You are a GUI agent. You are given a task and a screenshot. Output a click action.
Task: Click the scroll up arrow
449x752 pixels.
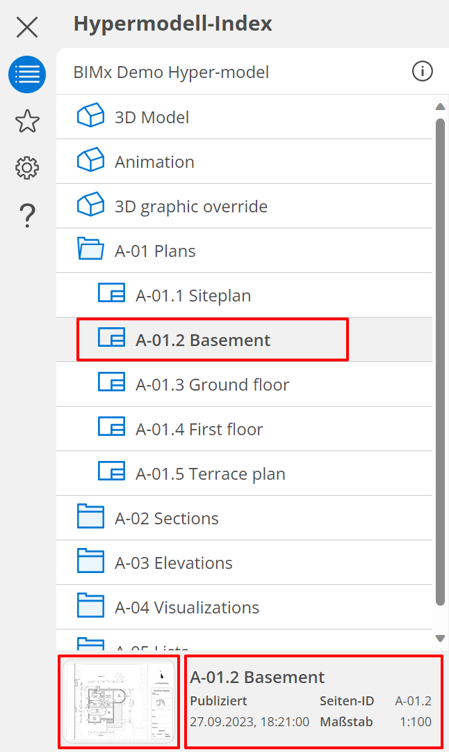pos(439,107)
